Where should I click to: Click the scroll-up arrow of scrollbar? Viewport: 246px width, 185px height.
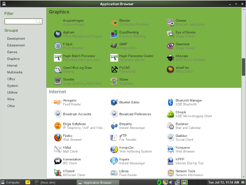click(244, 10)
